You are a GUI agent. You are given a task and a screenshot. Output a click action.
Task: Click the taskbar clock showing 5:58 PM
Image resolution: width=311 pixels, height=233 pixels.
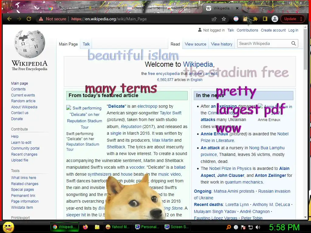284,227
